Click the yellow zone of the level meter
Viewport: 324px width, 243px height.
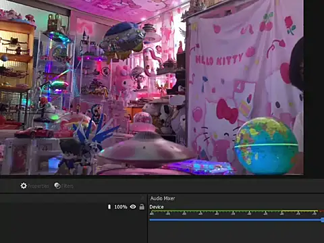click(x=300, y=211)
